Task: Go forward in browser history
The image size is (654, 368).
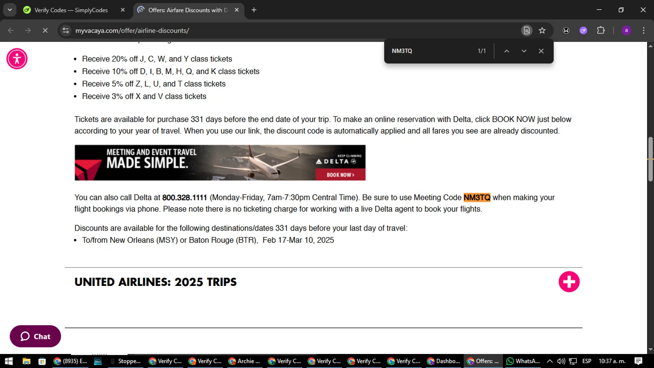Action: (28, 31)
